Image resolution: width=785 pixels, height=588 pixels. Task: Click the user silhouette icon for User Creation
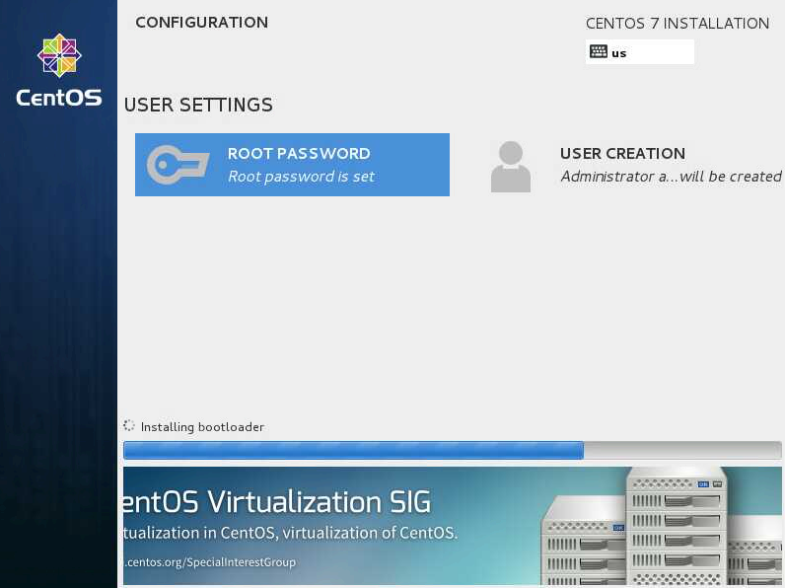(510, 166)
